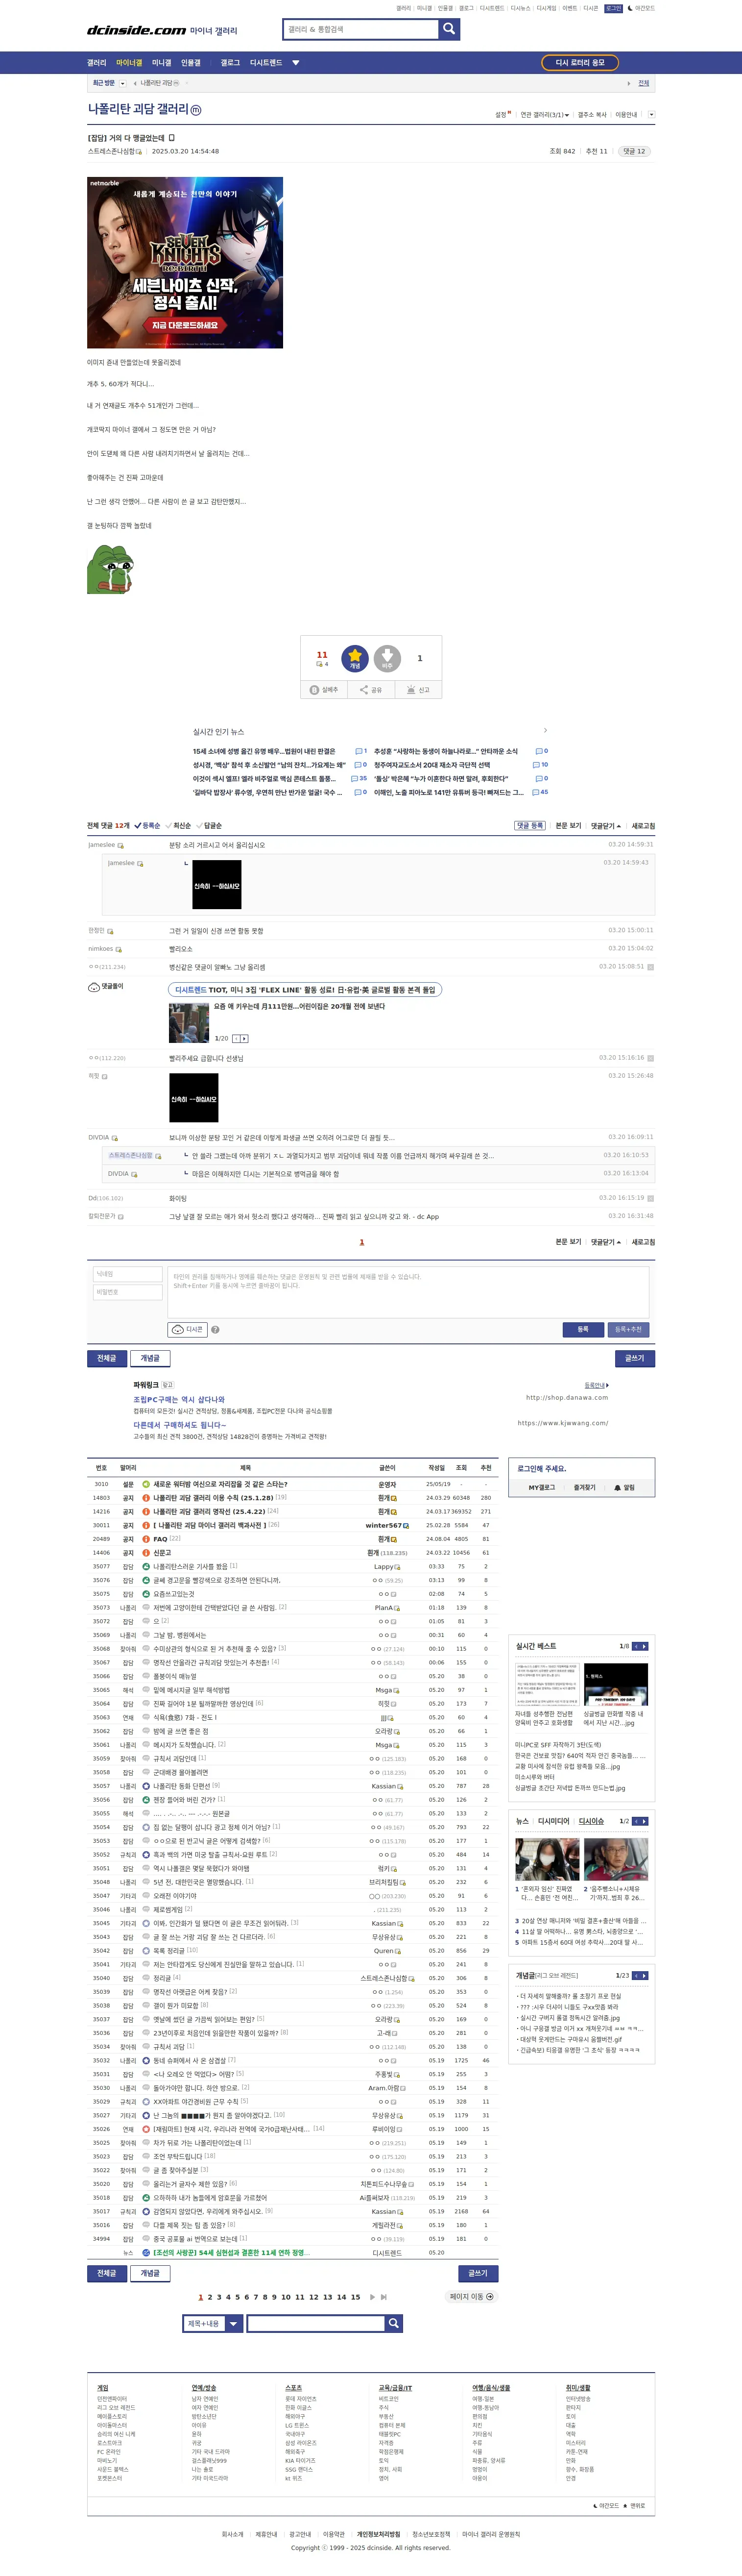
Task: Click the delete icon on ㅇㅇ(211.234) comment
Action: (651, 967)
